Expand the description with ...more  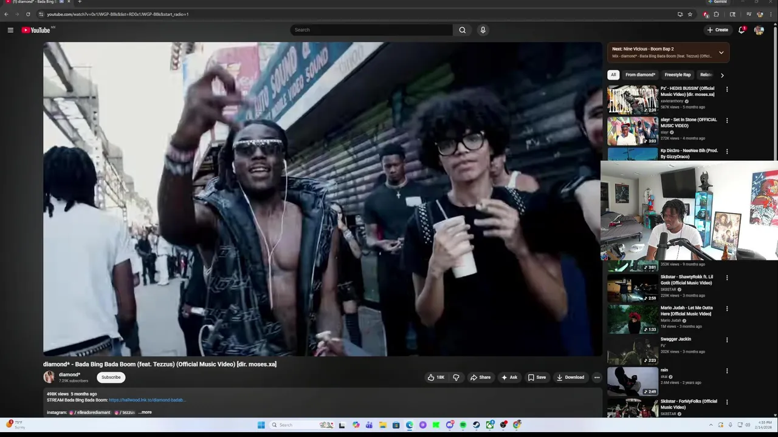145,412
